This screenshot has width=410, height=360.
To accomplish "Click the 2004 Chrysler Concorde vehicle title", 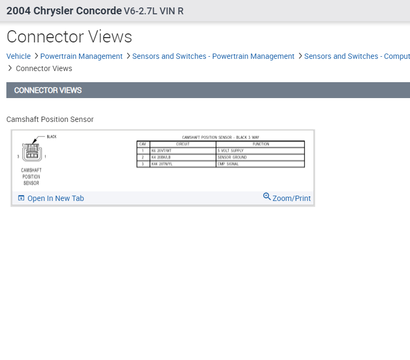I will 64,11.
